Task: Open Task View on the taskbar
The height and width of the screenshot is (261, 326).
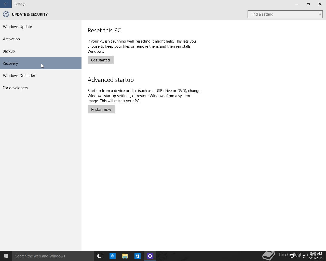Action: point(100,256)
